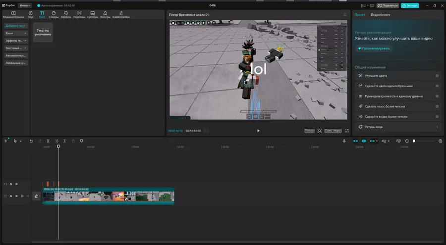Zoom out the timeline with minus magnifier

[x=407, y=141]
